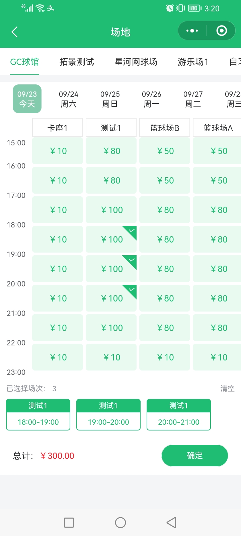The image size is (241, 536).
Task: Select 测试1 slot at 21:00 for ¥100
Action: tap(111, 328)
